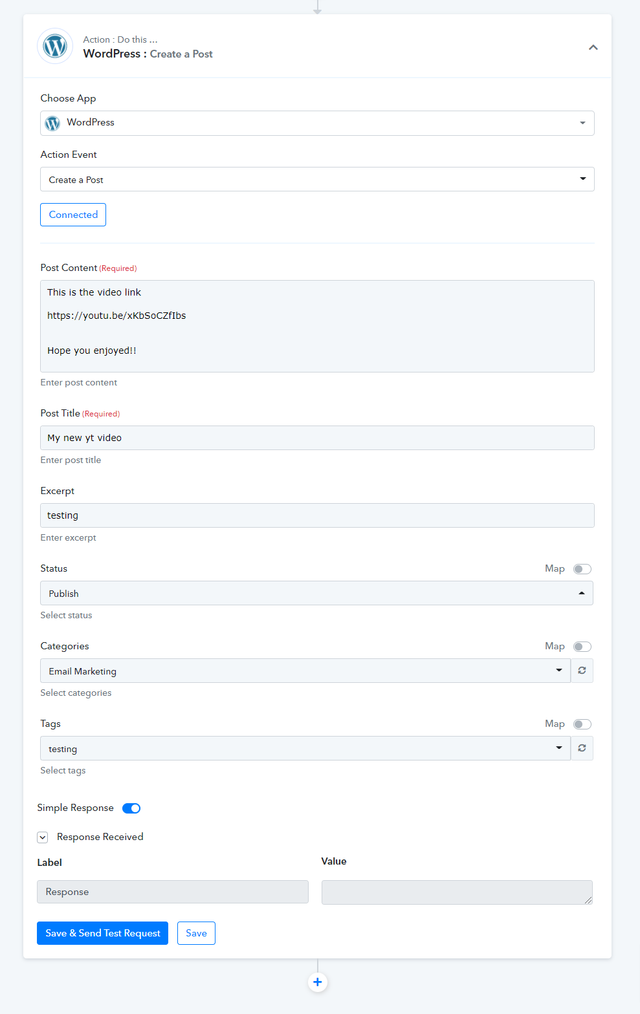Open the Action Event dropdown
This screenshot has width=640, height=1014.
(317, 179)
